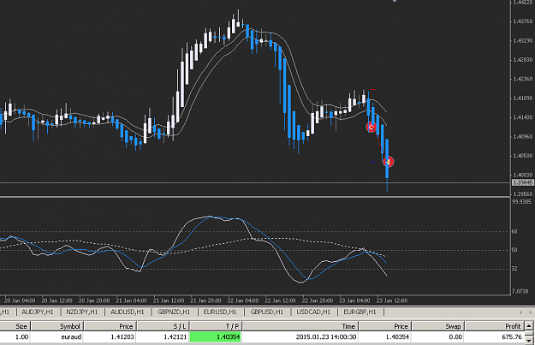535x345 pixels.
Task: Sort by the Symbol column header
Action: 57,326
